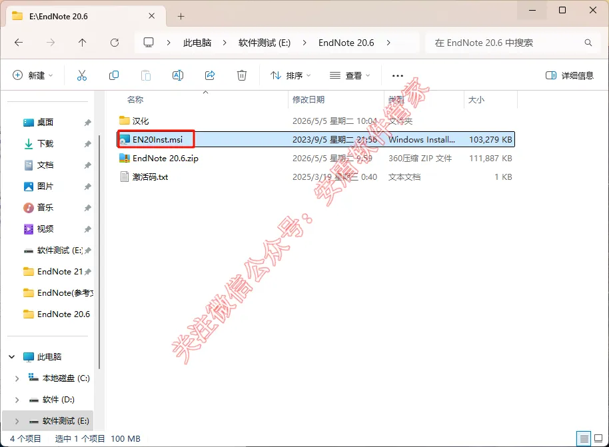Switch to large thumbnails view icon
Image resolution: width=609 pixels, height=447 pixels.
click(x=598, y=439)
